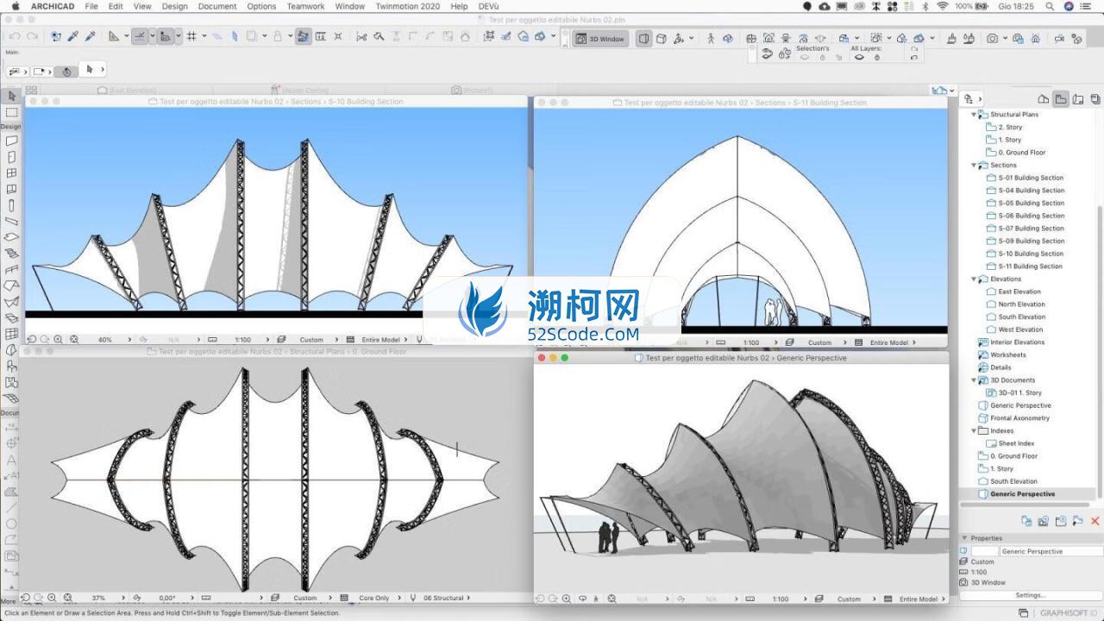
Task: Select S-10 Building Section in Navigator
Action: pos(1031,254)
